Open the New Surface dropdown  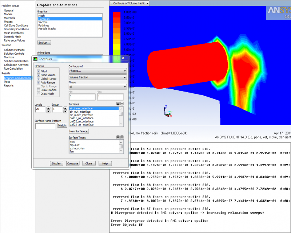(x=79, y=131)
